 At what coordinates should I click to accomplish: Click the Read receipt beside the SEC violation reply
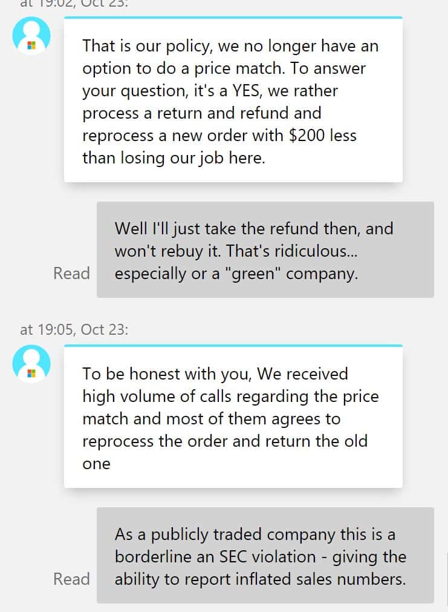71,579
